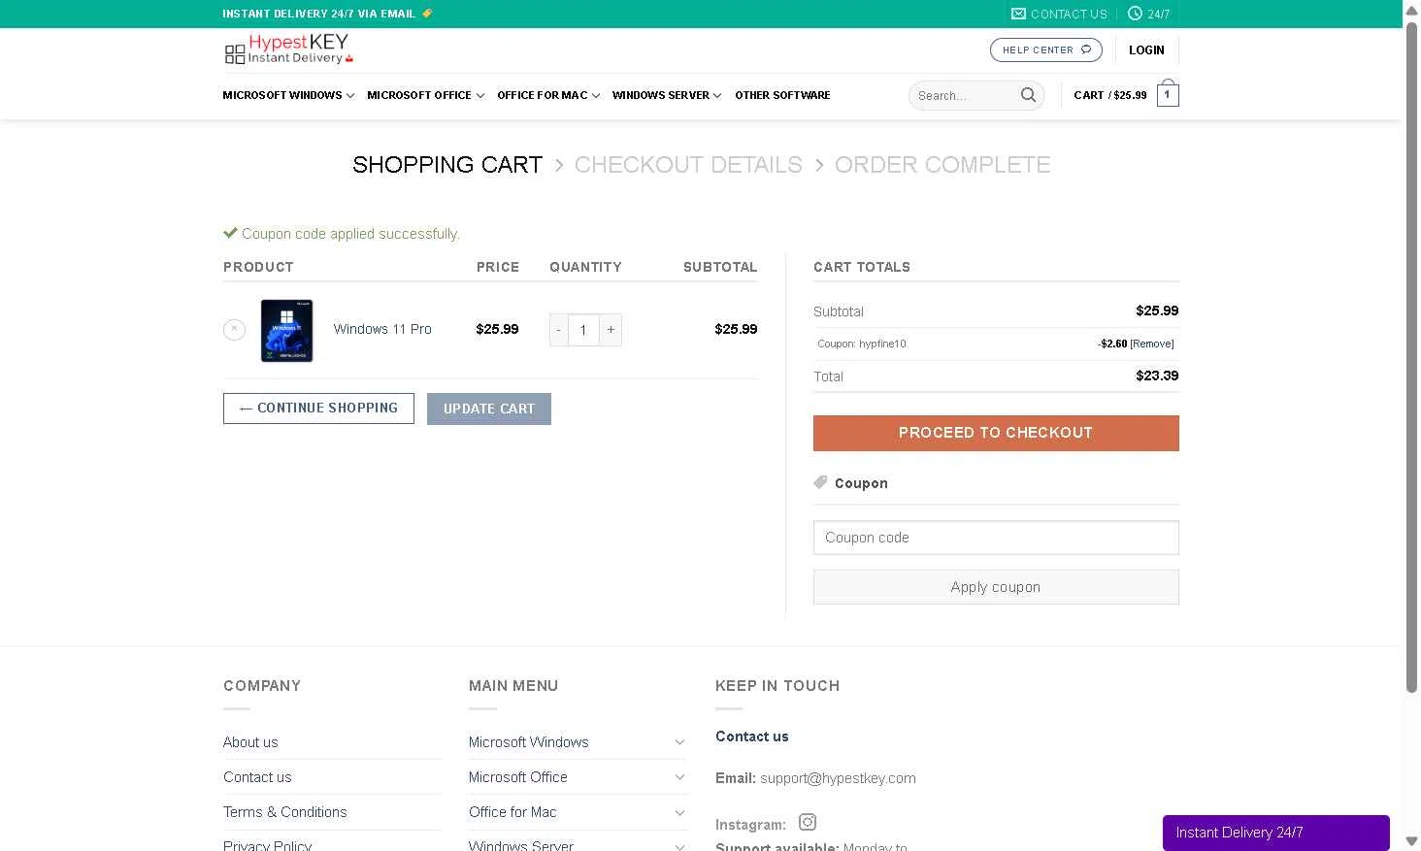Open footer Contact us link under Company
The height and width of the screenshot is (851, 1421).
coord(257,777)
